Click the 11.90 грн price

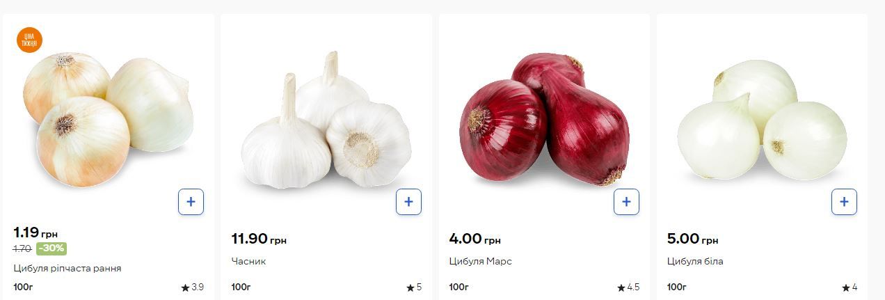click(259, 239)
